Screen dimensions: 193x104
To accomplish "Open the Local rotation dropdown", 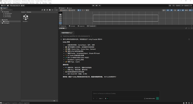I will (72, 10).
